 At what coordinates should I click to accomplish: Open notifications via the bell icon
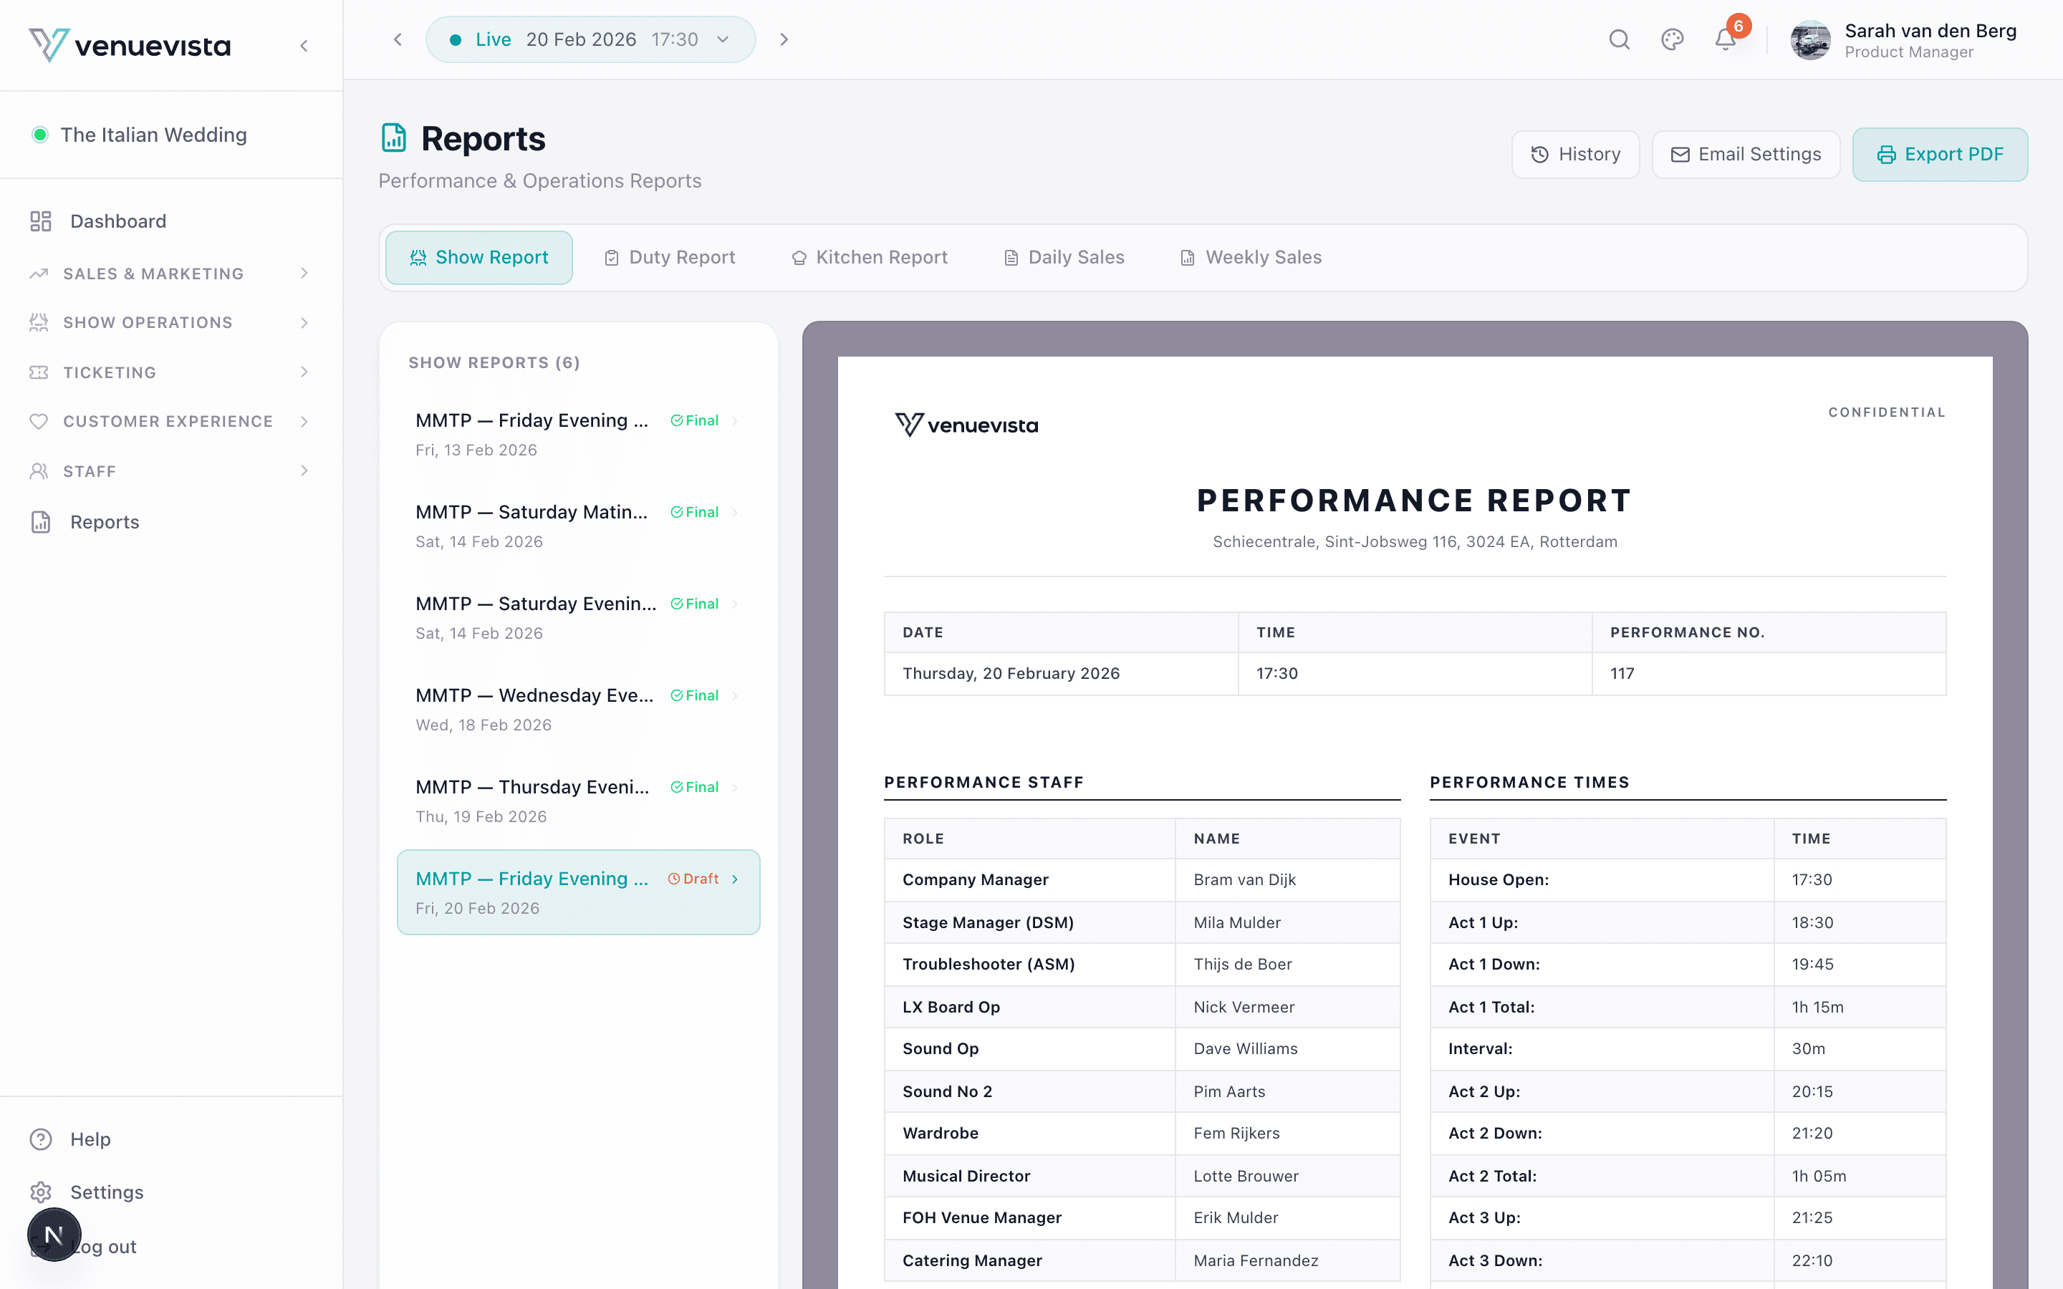tap(1725, 39)
